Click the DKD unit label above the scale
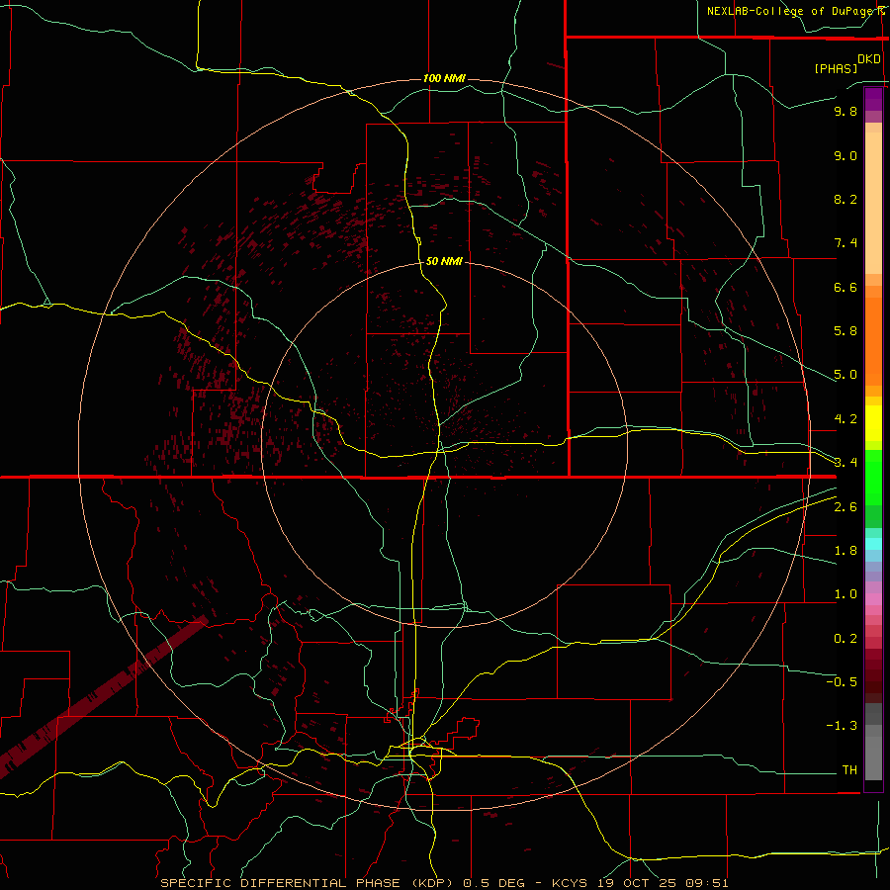 point(869,59)
